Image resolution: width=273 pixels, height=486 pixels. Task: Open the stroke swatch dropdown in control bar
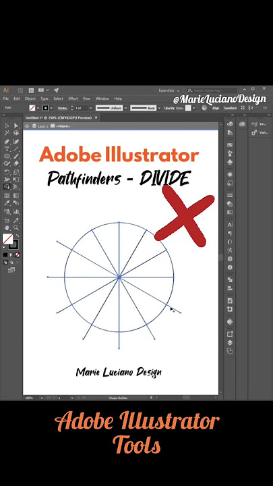pyautogui.click(x=51, y=108)
